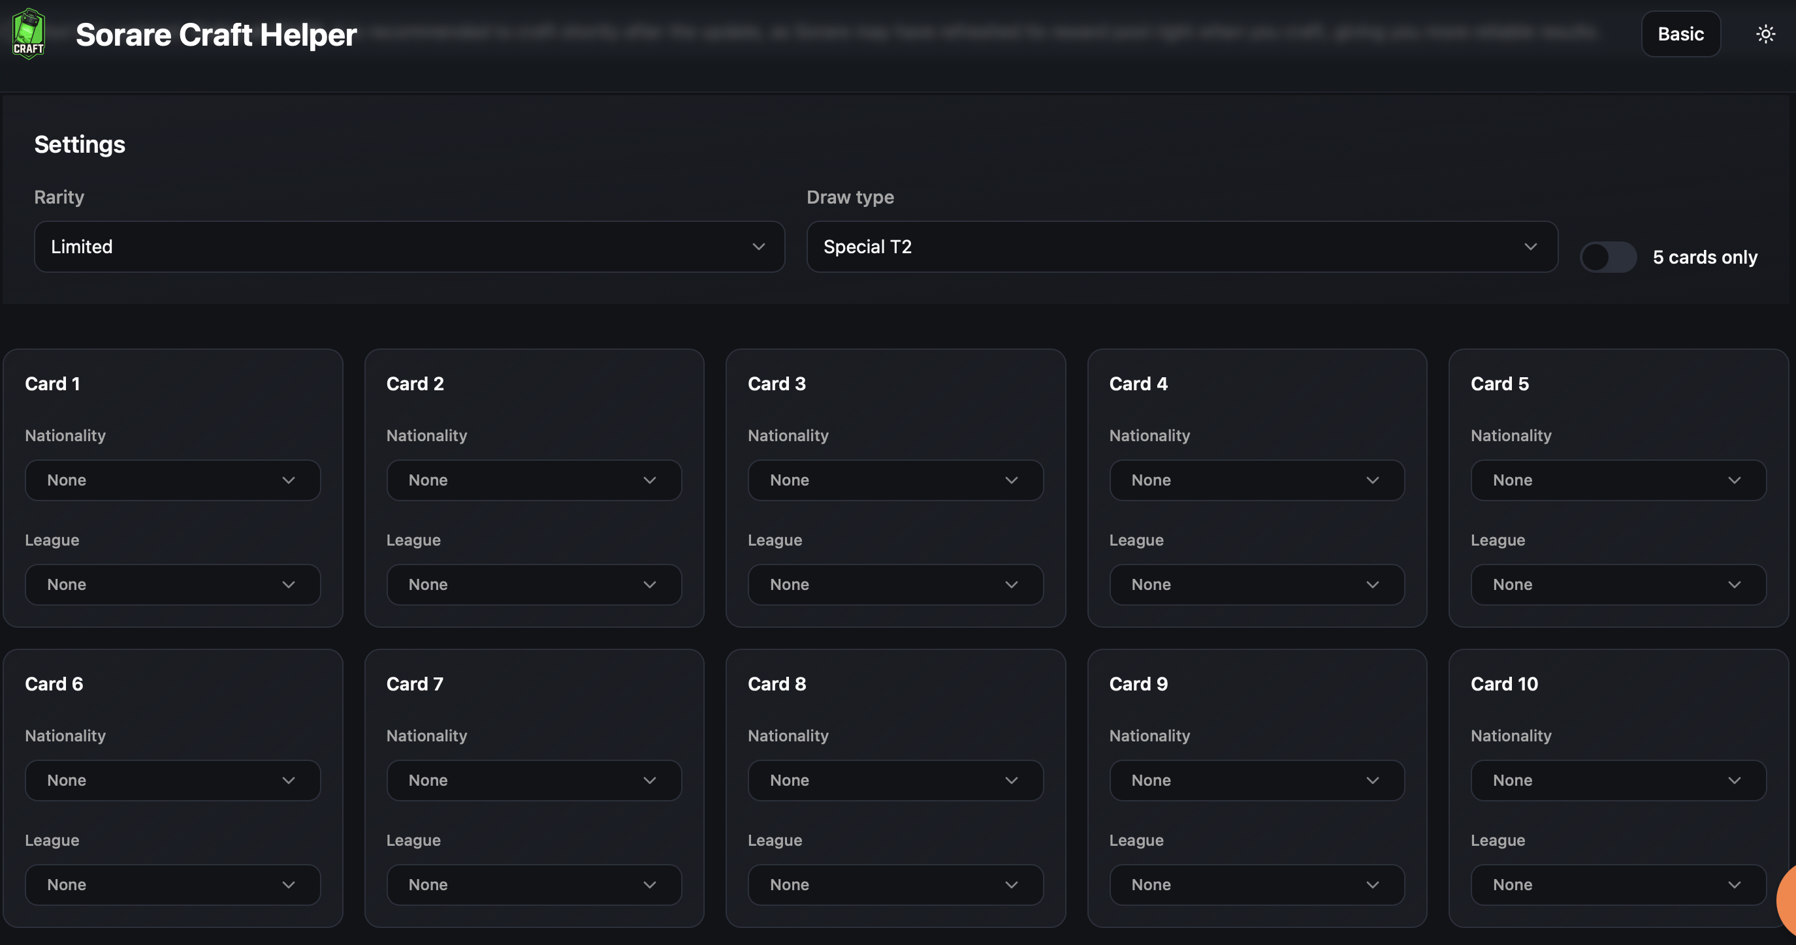1796x945 pixels.
Task: Open the Rarity dropdown showing Limited
Action: 409,247
